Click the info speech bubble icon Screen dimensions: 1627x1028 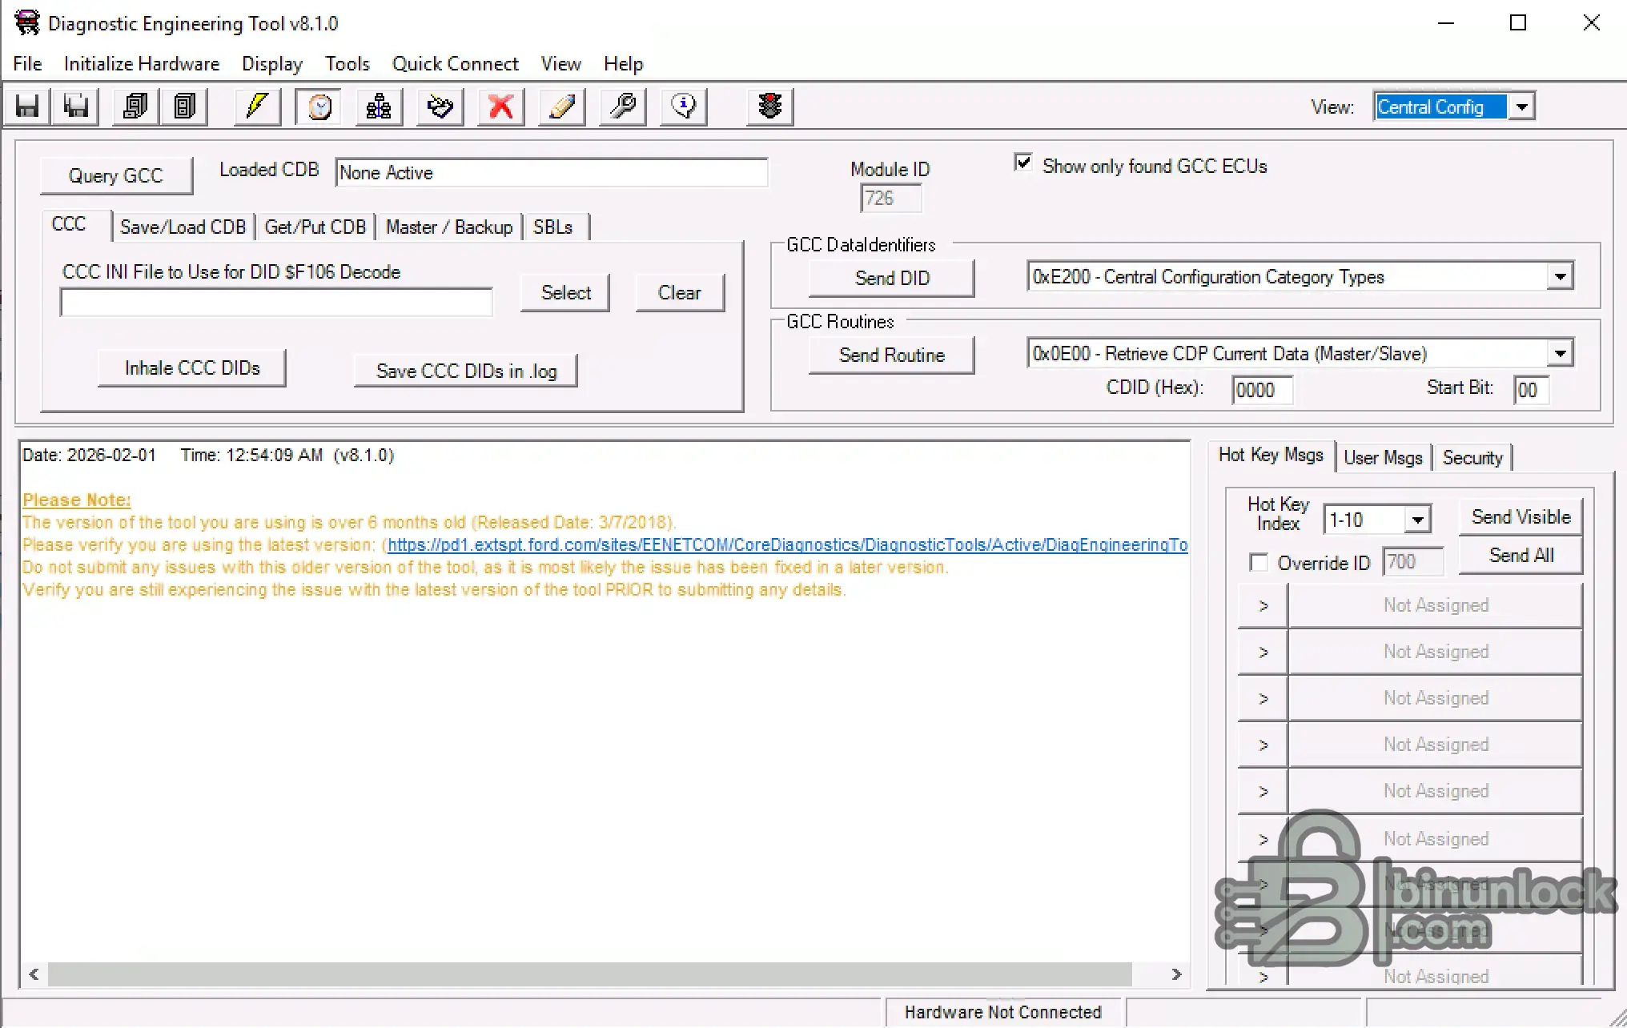tap(684, 106)
